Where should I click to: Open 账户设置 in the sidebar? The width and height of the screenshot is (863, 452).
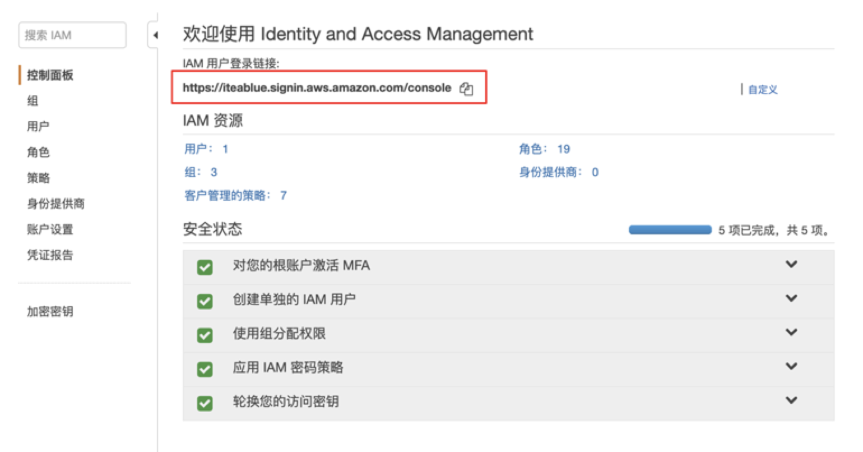(x=50, y=230)
